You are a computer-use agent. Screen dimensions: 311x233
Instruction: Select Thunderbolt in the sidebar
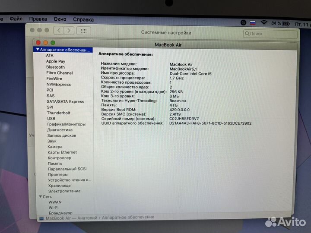click(58, 113)
